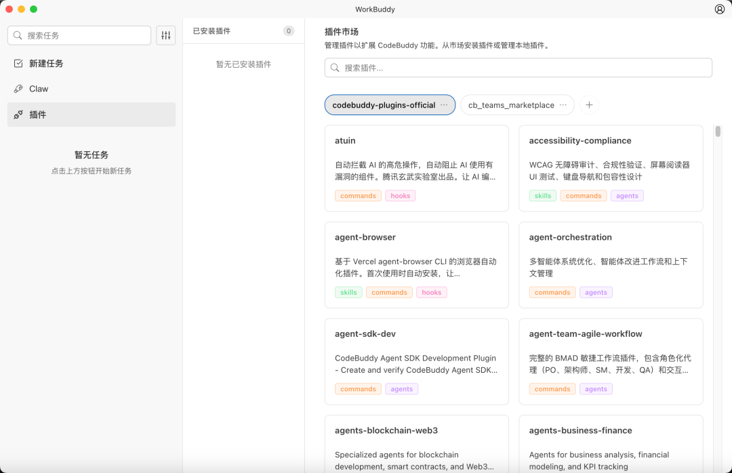Click the atuin description text
Image resolution: width=732 pixels, height=473 pixels.
[415, 171]
